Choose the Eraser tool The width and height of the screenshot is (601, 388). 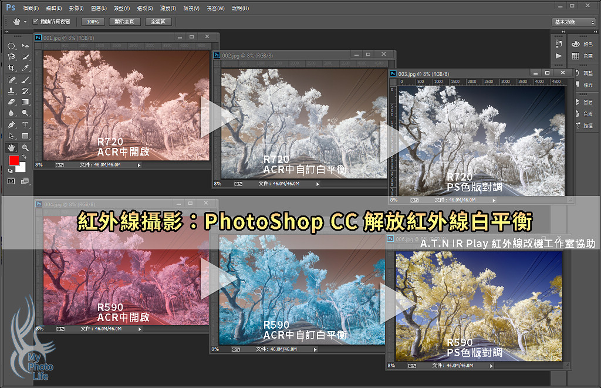[x=11, y=102]
